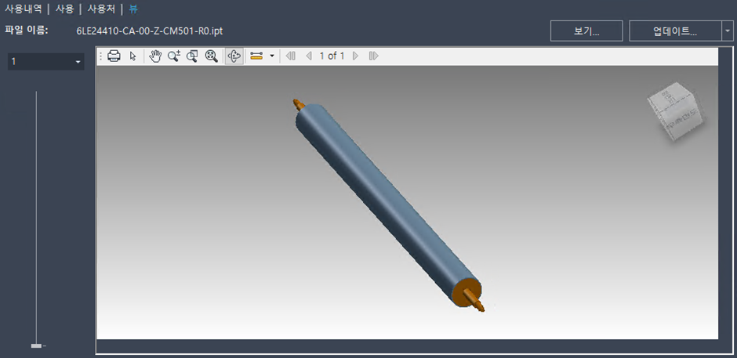Toggle the Orbit rotate tool

pyautogui.click(x=234, y=56)
